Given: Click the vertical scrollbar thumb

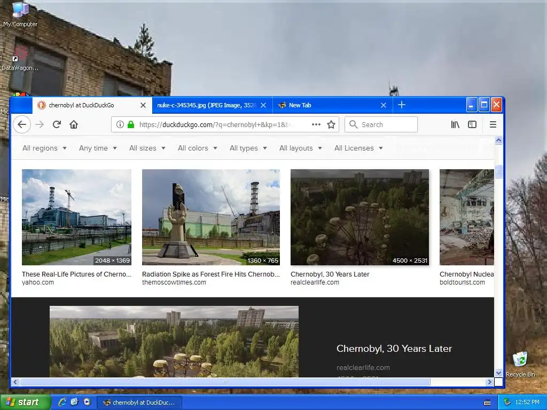Looking at the screenshot, I should point(498,171).
